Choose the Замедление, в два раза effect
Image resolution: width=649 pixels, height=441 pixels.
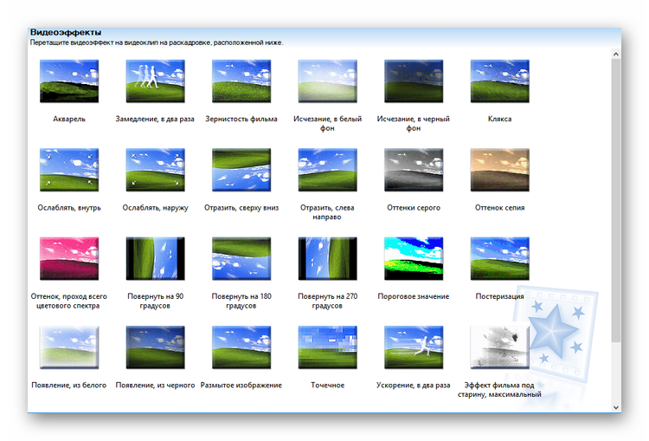pos(155,81)
